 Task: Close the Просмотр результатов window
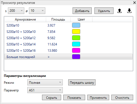tap(135, 2)
